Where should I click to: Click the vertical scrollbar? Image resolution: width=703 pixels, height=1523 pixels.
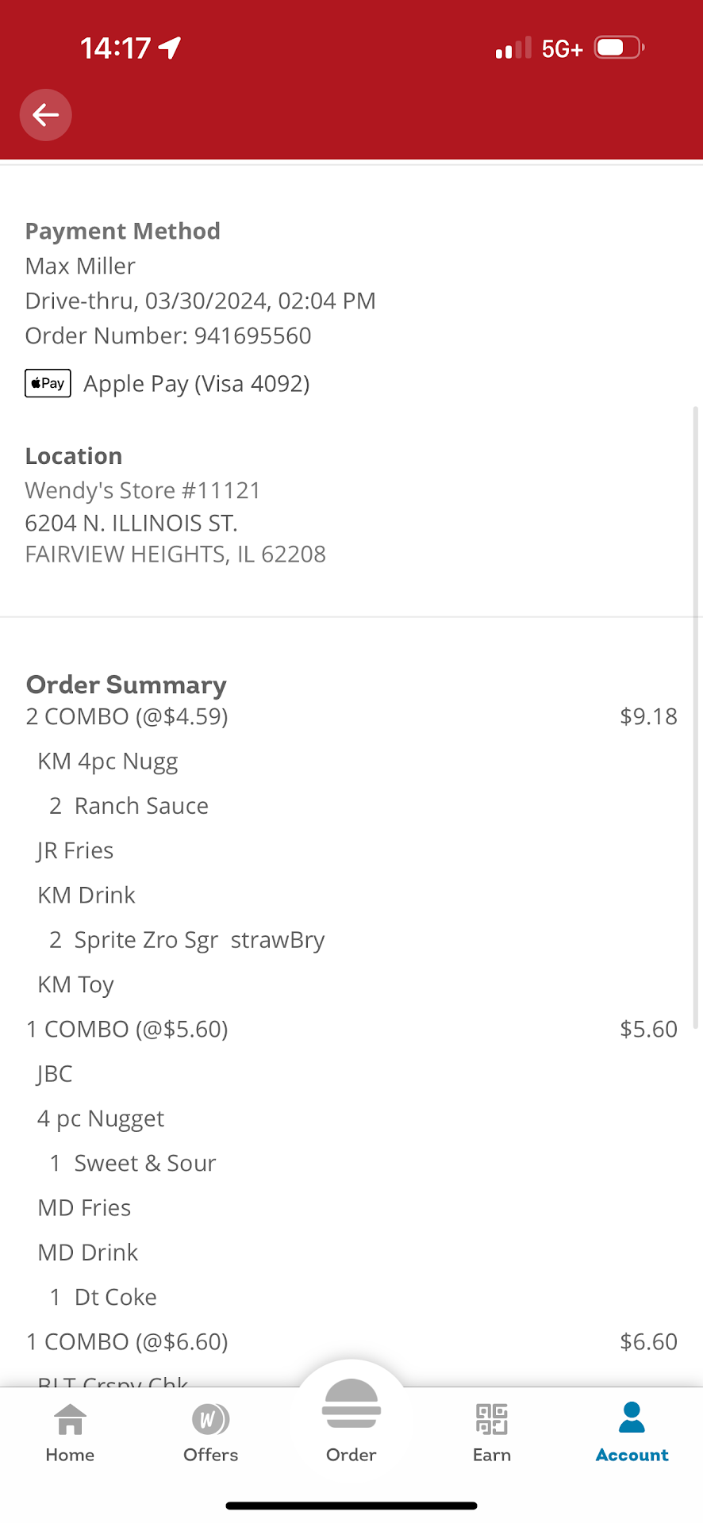point(696,714)
